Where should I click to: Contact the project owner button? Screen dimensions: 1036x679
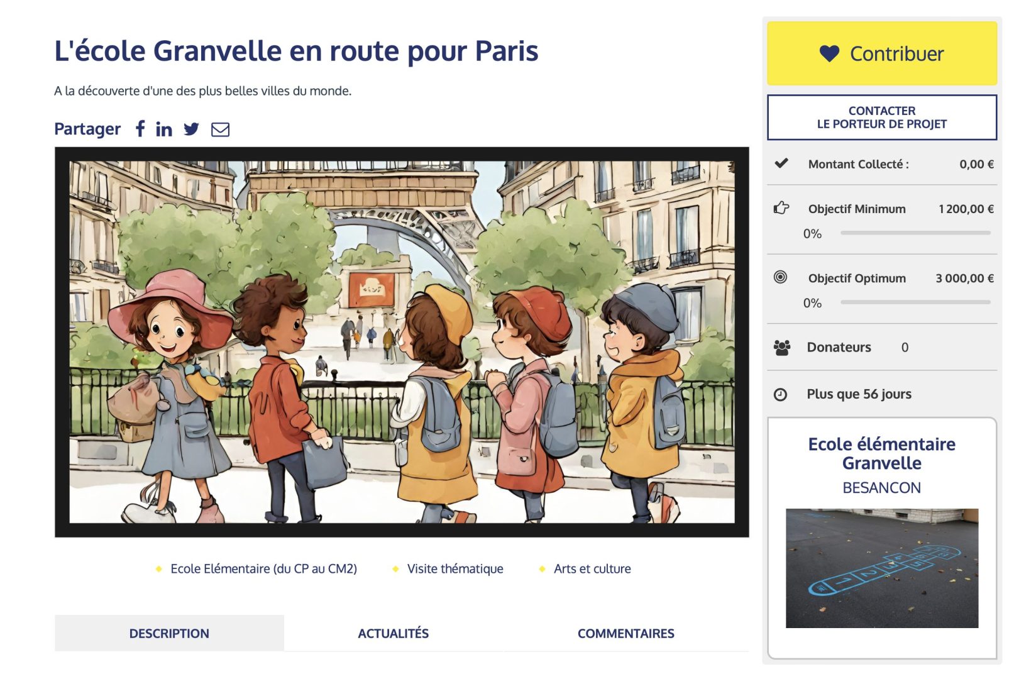point(881,118)
